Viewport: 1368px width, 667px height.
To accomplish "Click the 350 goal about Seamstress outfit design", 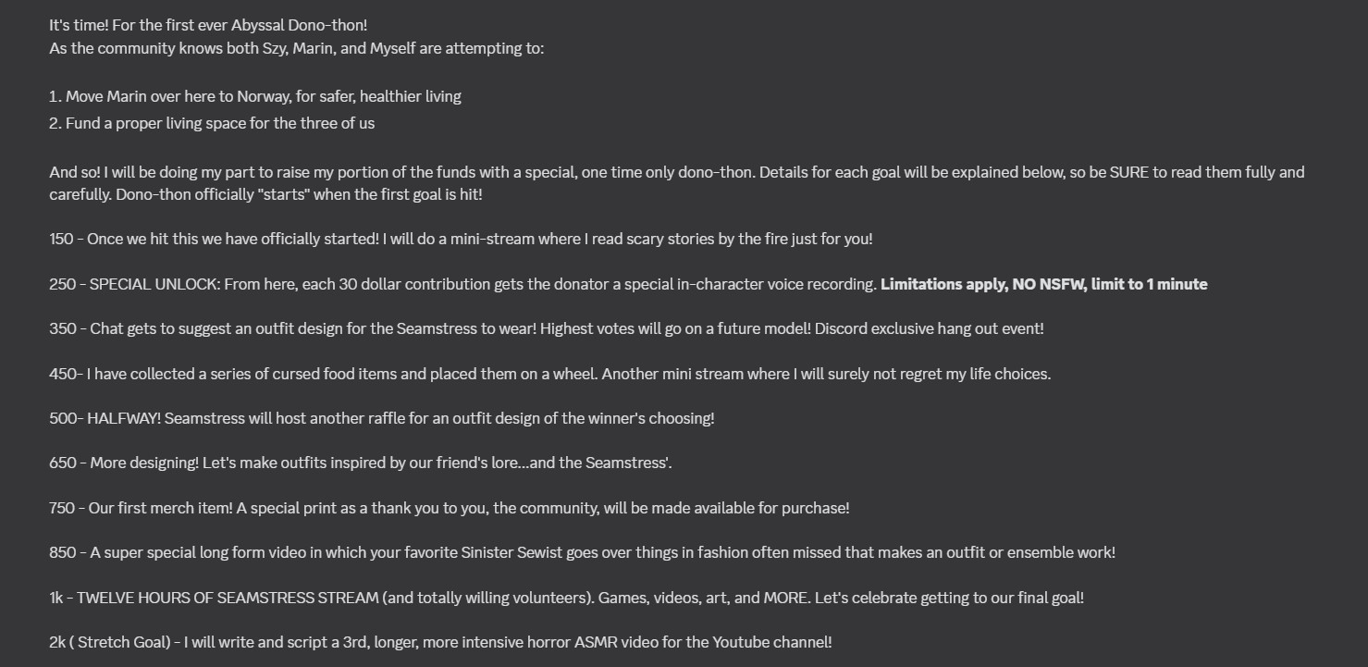I will 547,328.
